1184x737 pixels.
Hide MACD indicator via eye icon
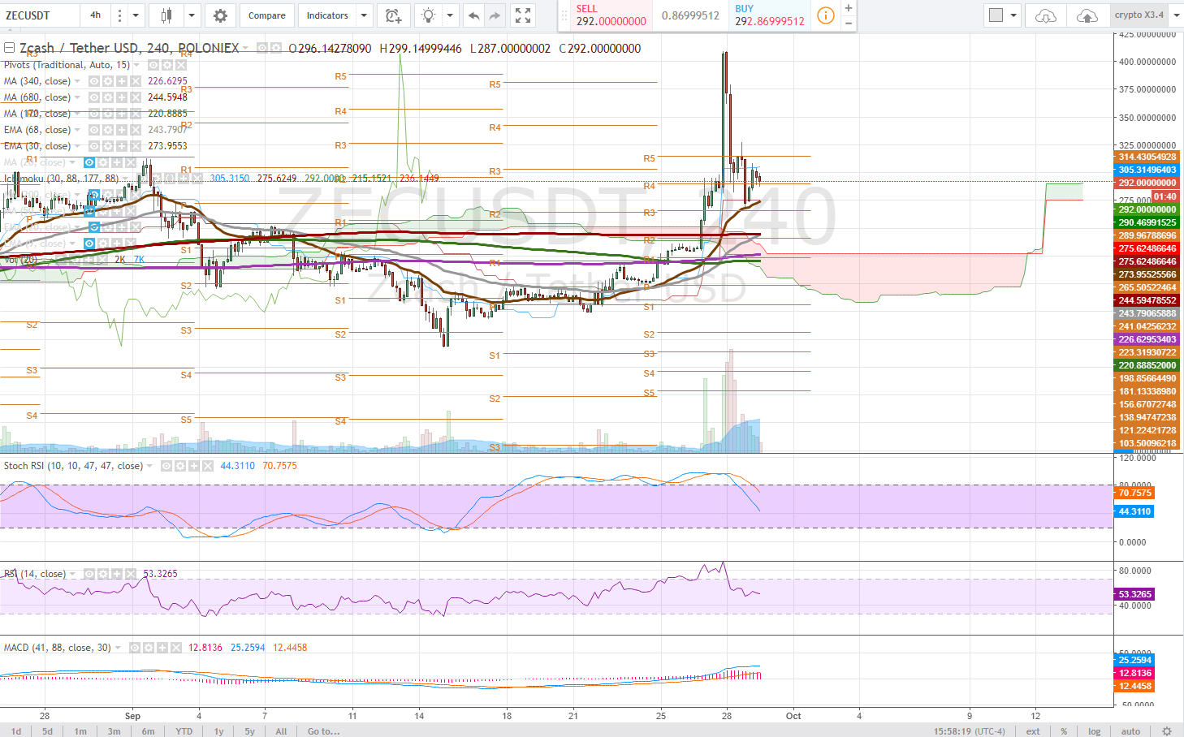click(x=135, y=648)
